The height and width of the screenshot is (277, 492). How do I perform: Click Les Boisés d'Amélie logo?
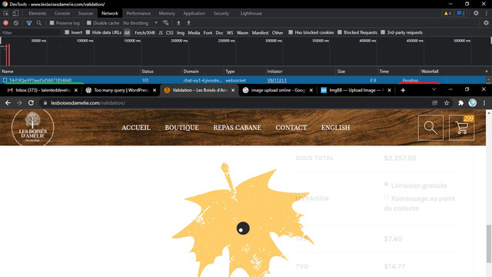[x=32, y=127]
